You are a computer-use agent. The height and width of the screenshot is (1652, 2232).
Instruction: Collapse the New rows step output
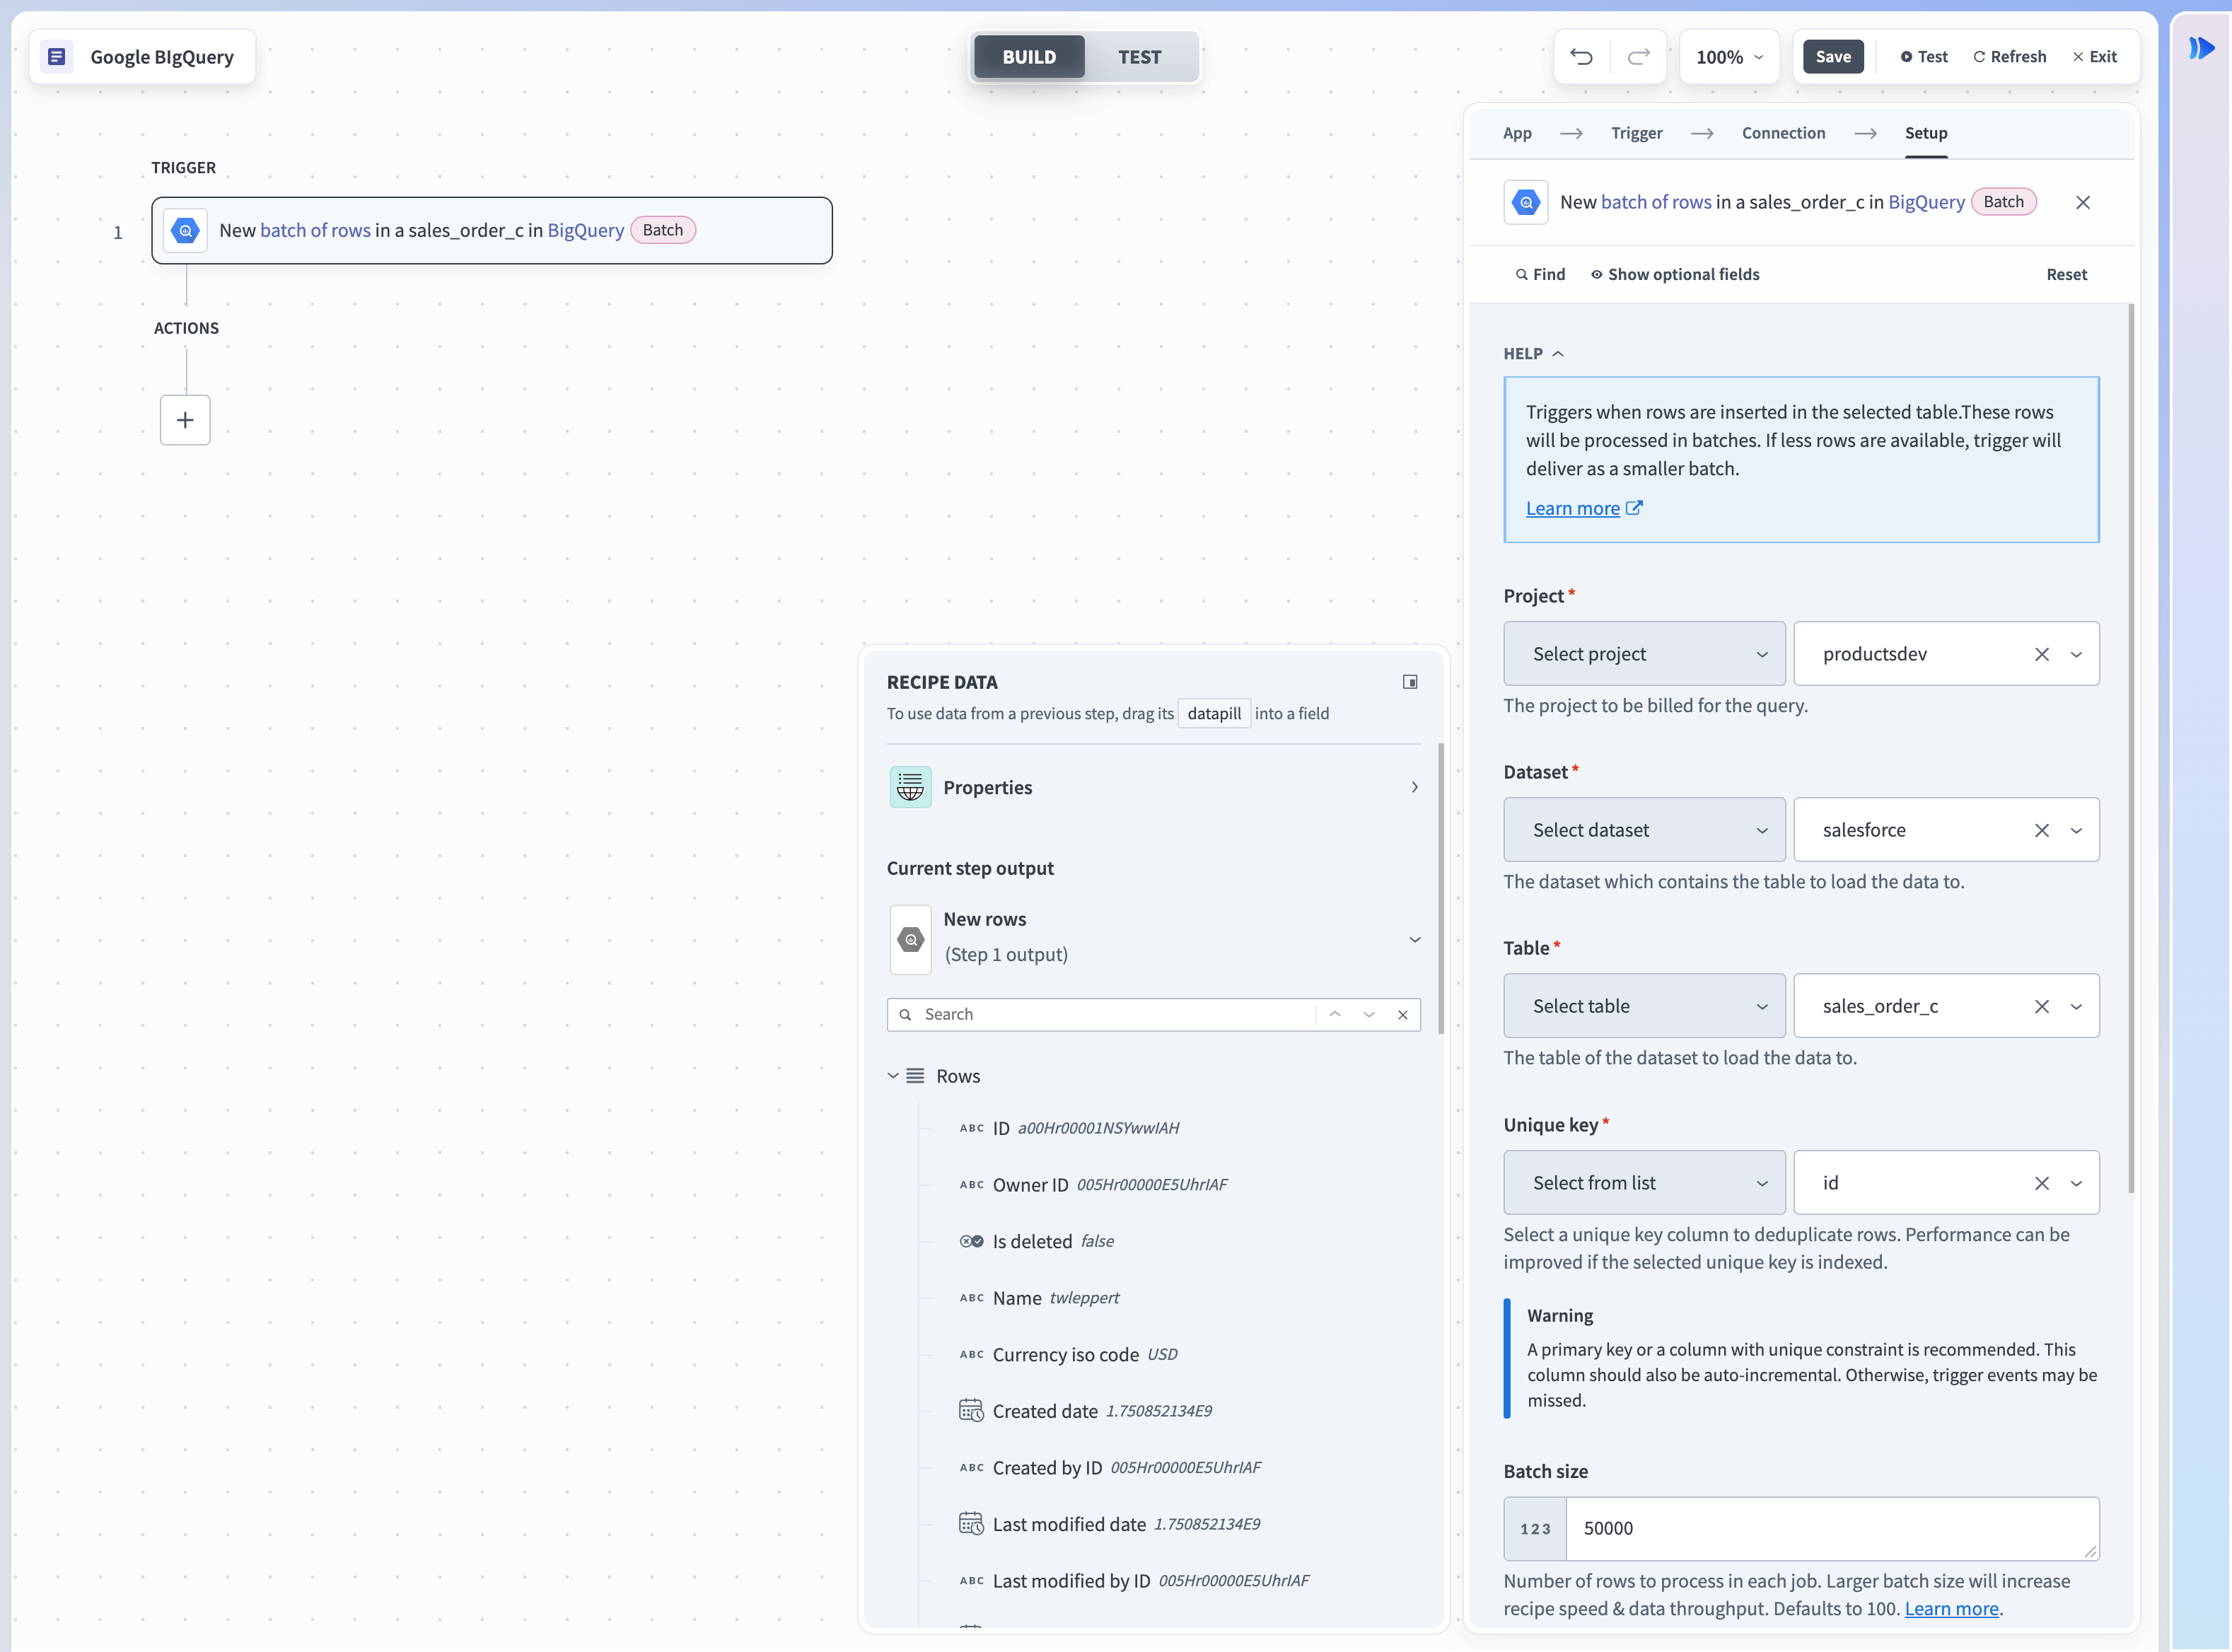coord(1414,939)
